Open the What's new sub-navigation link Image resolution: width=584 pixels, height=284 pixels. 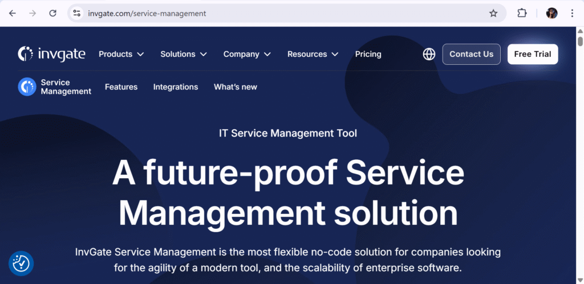236,87
